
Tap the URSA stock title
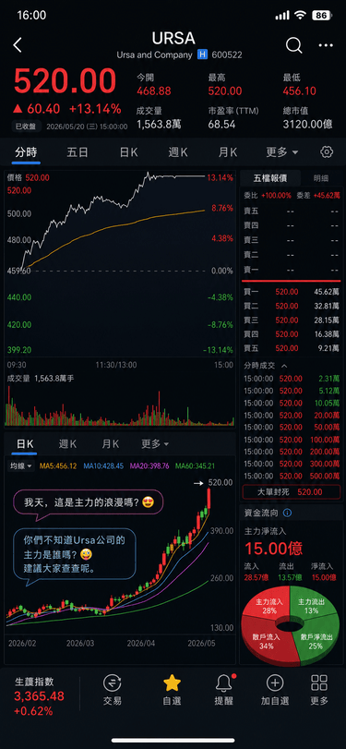coord(173,38)
